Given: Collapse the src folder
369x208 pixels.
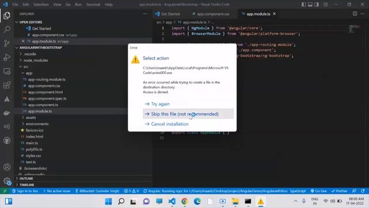Looking at the screenshot, I should click(x=24, y=66).
